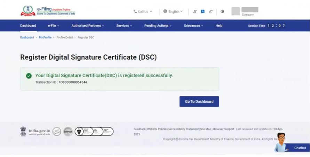Image resolution: width=310 pixels, height=157 pixels.
Task: Open the Services menu
Action: 124,26
